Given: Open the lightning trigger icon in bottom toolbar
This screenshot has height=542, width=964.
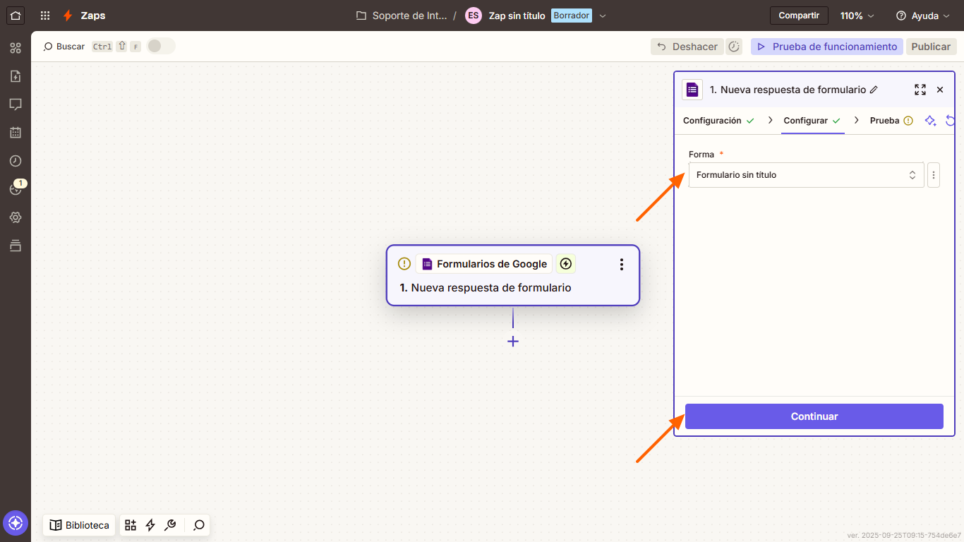Looking at the screenshot, I should pos(150,525).
